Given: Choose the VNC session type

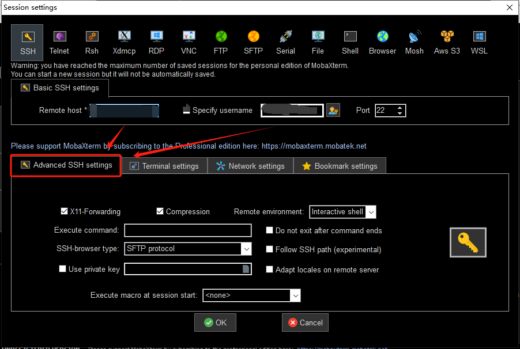Looking at the screenshot, I should [x=189, y=42].
